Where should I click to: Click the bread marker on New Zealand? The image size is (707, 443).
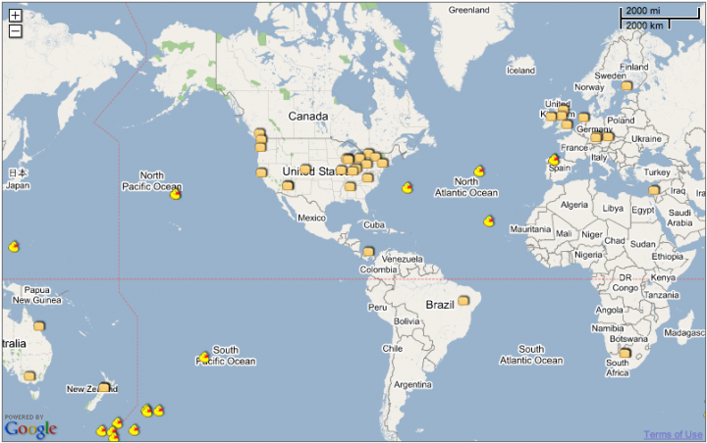pyautogui.click(x=104, y=387)
